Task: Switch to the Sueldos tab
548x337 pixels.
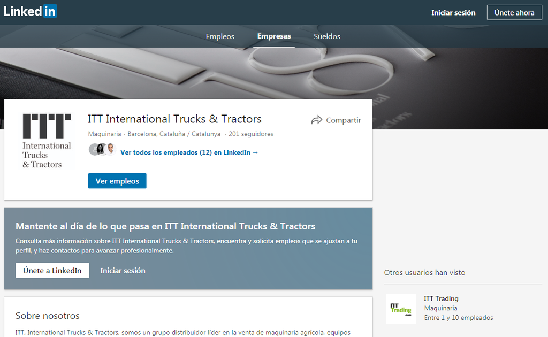Action: [327, 36]
